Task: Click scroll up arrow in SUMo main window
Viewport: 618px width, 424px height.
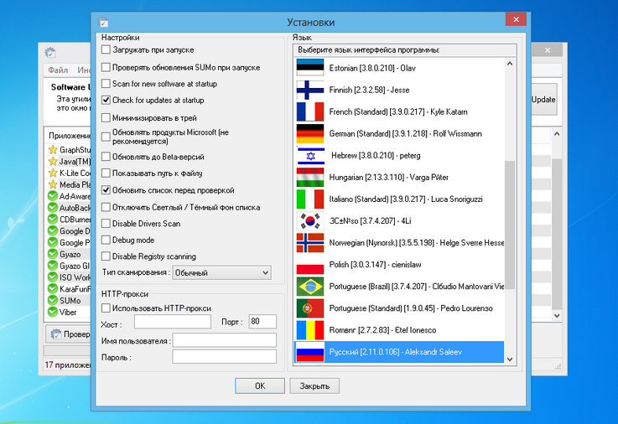Action: 557,134
